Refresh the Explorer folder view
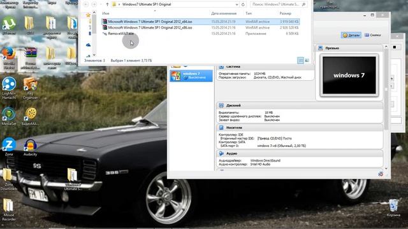Screen dimensions: 408x229 [x=243, y=4]
